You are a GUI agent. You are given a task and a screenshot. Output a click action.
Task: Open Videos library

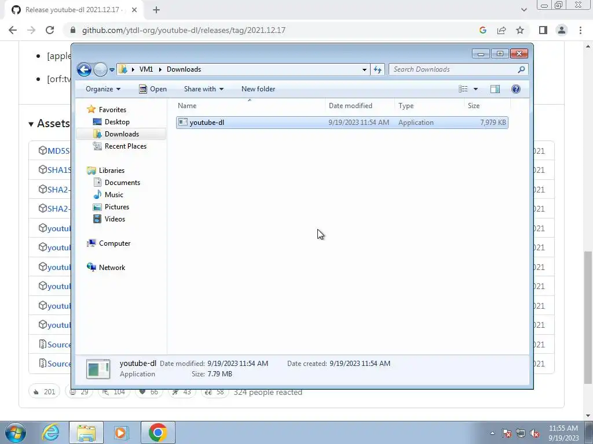coord(115,219)
